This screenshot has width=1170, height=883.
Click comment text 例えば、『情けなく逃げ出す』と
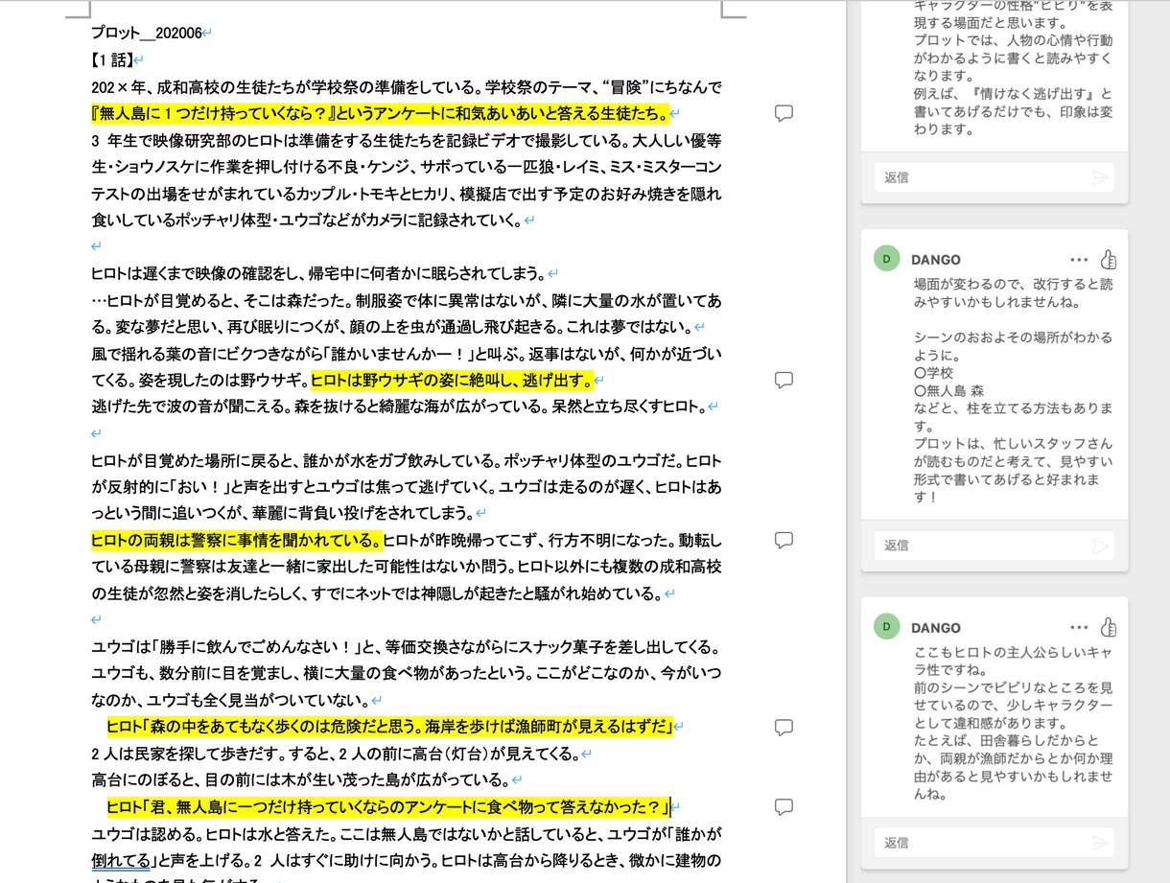[x=1013, y=94]
